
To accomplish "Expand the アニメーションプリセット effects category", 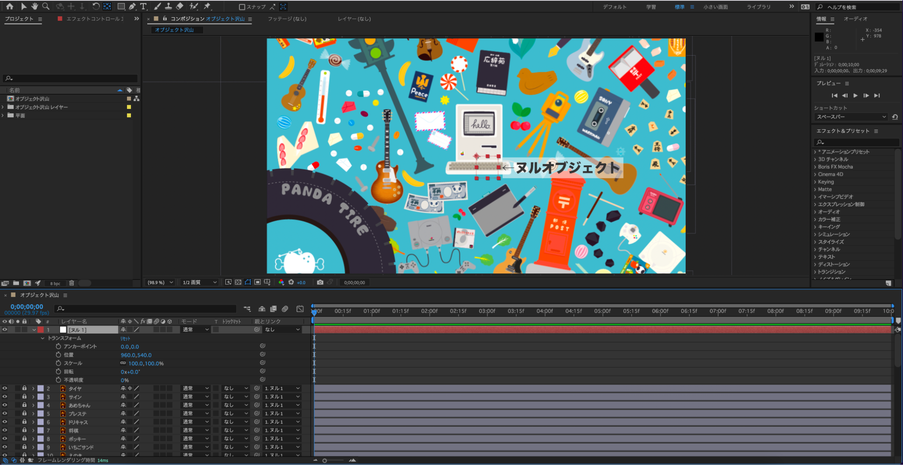I will click(815, 152).
